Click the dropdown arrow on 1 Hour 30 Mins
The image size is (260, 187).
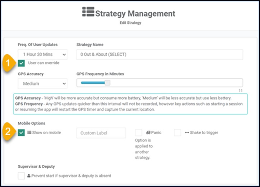[64, 55]
